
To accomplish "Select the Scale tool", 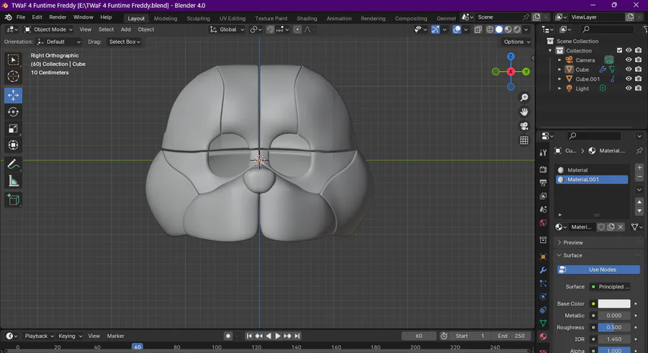I will tap(13, 128).
